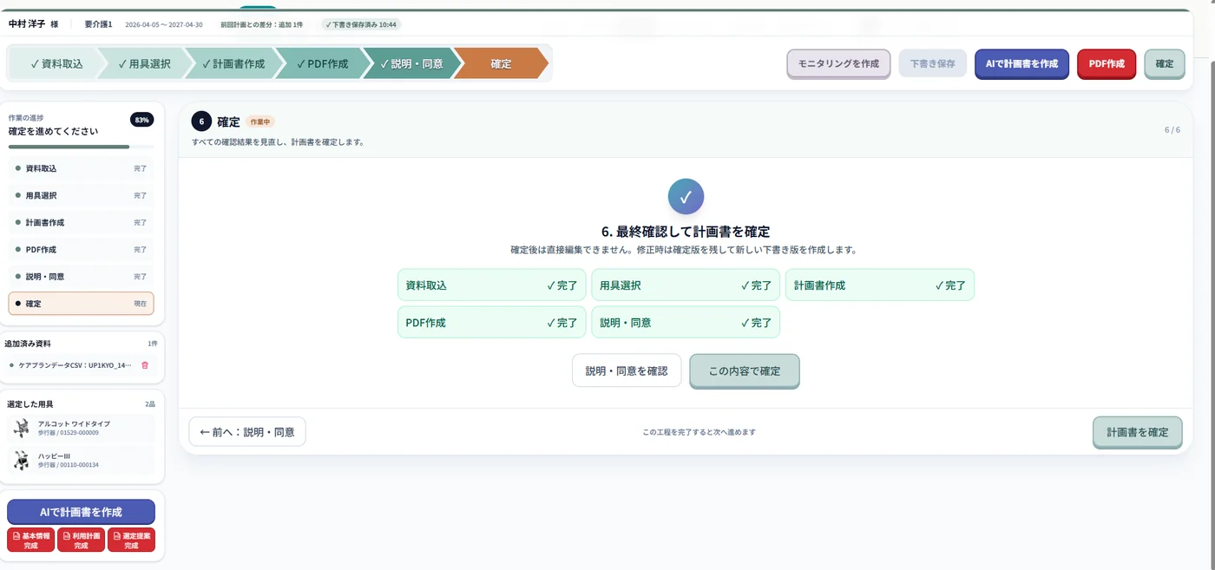
Task: Click the 用具選択 完了 status card
Action: [x=686, y=285]
